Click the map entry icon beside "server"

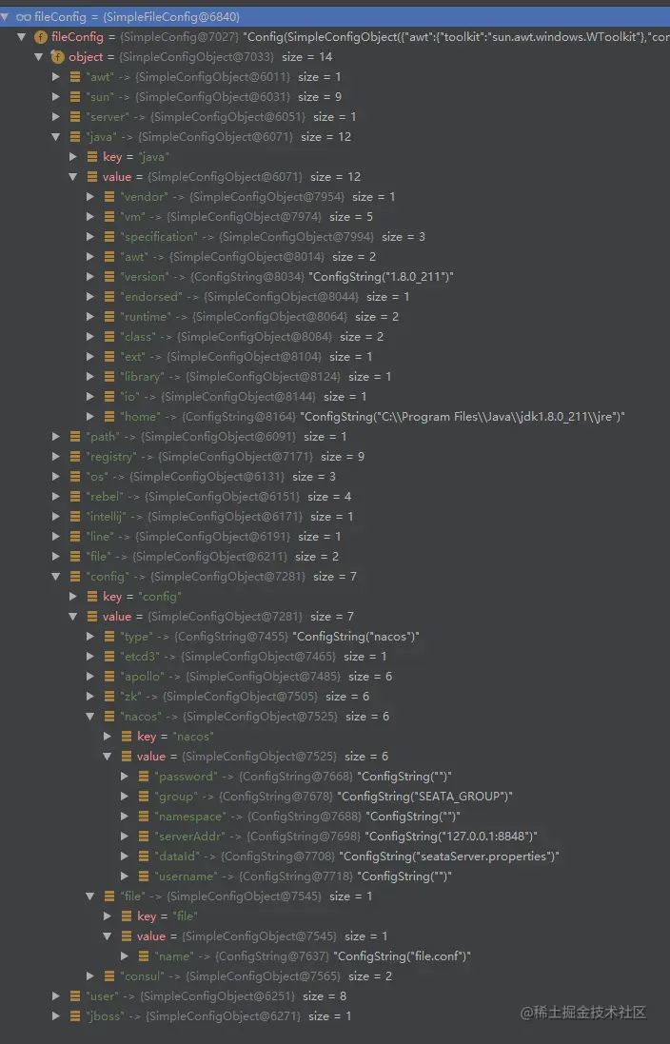tap(74, 116)
